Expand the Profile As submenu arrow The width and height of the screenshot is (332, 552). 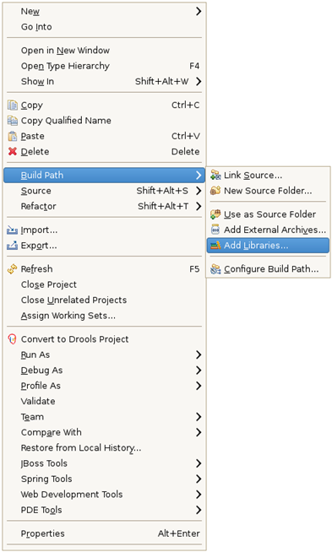tap(199, 386)
